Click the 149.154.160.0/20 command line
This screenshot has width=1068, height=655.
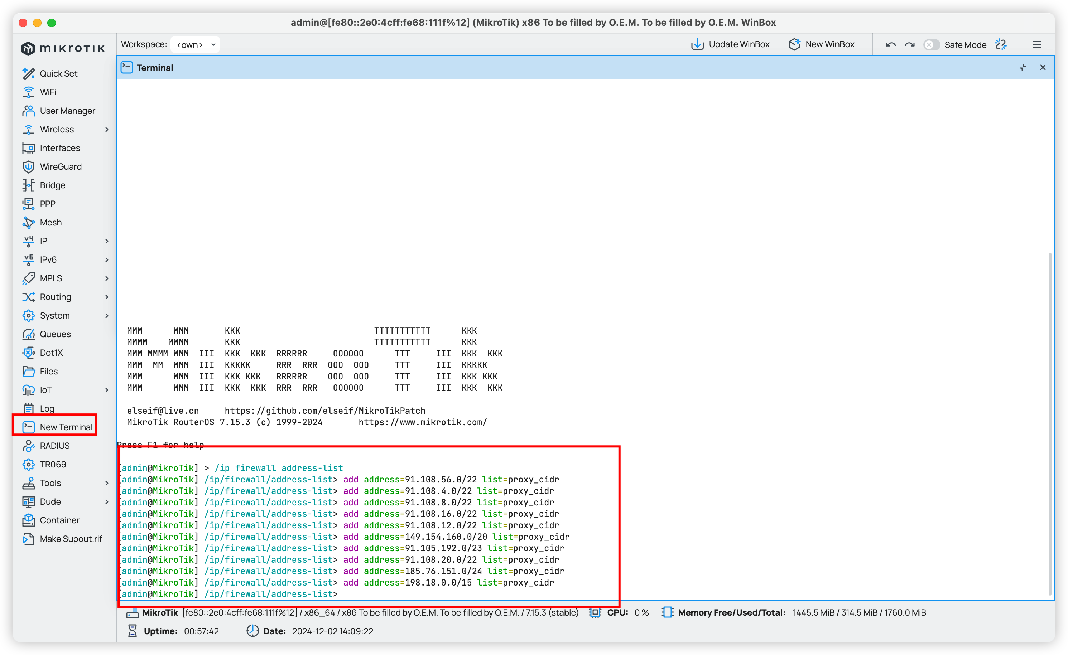tap(344, 537)
